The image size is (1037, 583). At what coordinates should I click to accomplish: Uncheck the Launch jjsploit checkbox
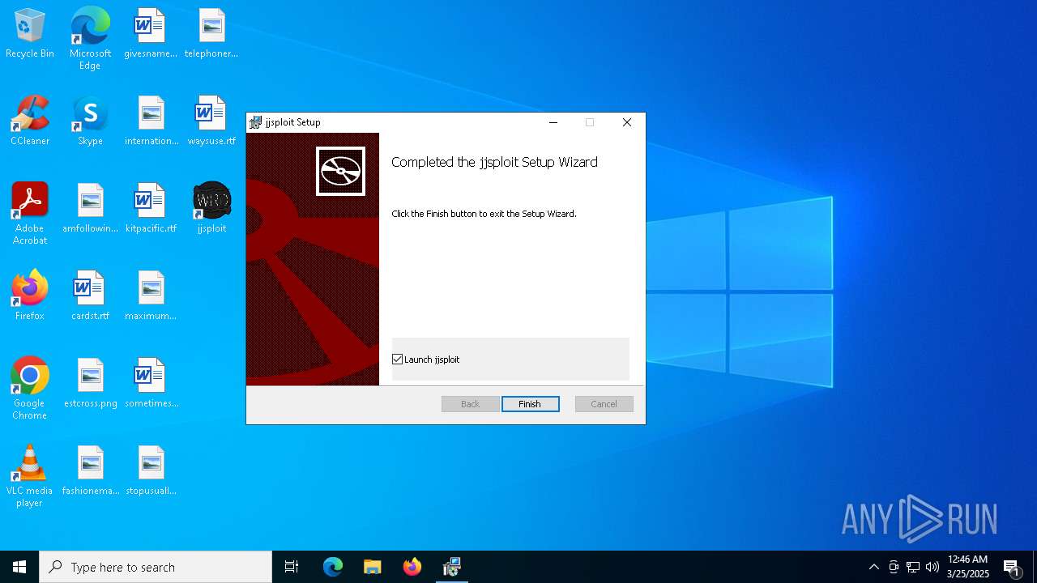click(x=398, y=360)
